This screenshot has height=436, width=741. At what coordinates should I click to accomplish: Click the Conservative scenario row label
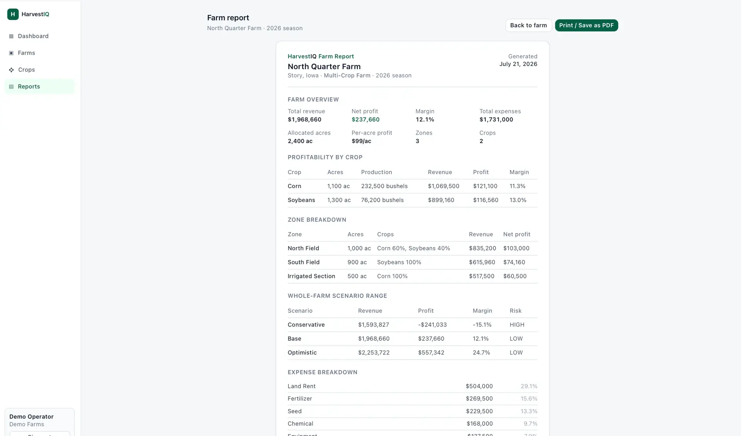click(306, 325)
